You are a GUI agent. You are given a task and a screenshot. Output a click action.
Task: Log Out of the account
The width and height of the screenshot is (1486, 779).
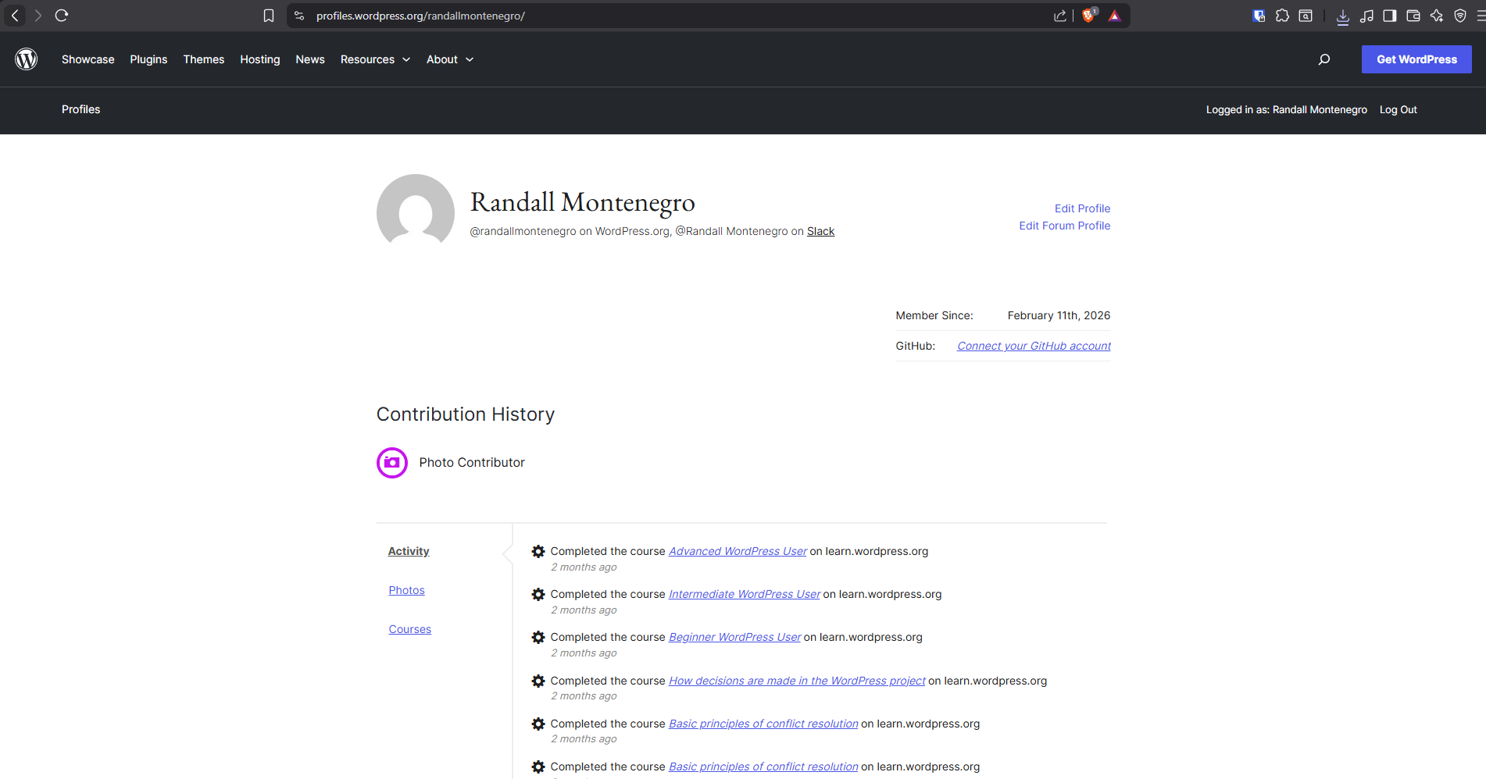point(1398,110)
